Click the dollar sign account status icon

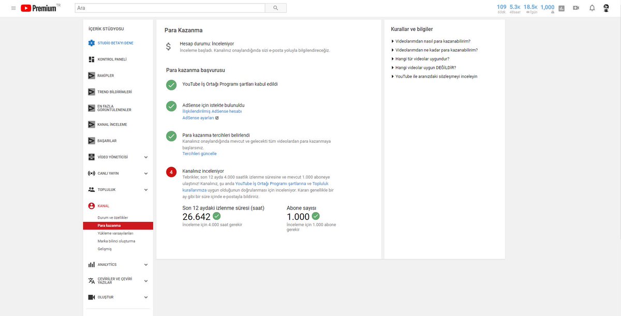(x=169, y=47)
